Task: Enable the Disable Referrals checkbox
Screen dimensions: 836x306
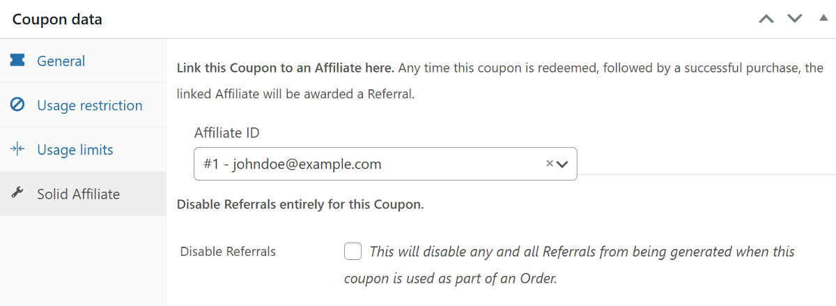Action: 353,251
